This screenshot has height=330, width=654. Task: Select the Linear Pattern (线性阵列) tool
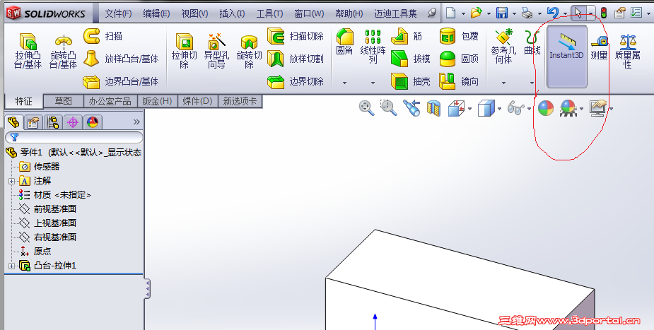[x=373, y=47]
